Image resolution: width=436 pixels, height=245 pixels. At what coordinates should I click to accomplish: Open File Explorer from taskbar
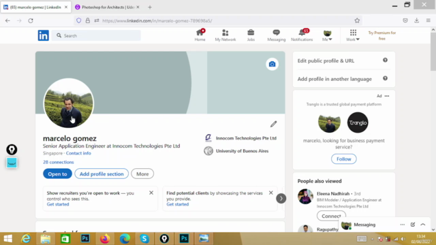pos(46,239)
